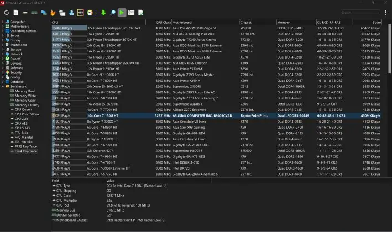Open the CPU SHA3 benchmark
The height and width of the screenshot is (232, 392).
[22, 128]
